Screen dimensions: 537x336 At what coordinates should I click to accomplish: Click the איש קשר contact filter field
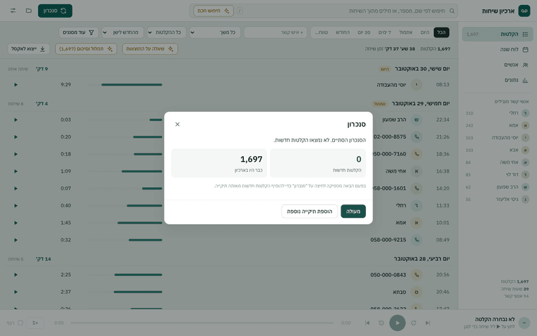(x=276, y=33)
